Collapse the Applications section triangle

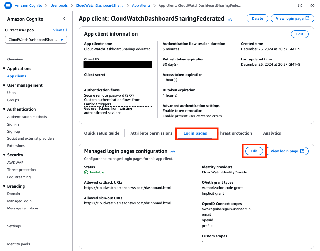4,69
